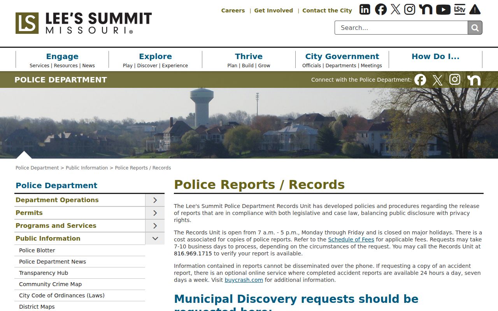Click the Police Department sidebar title
498x311 pixels.
(56, 185)
